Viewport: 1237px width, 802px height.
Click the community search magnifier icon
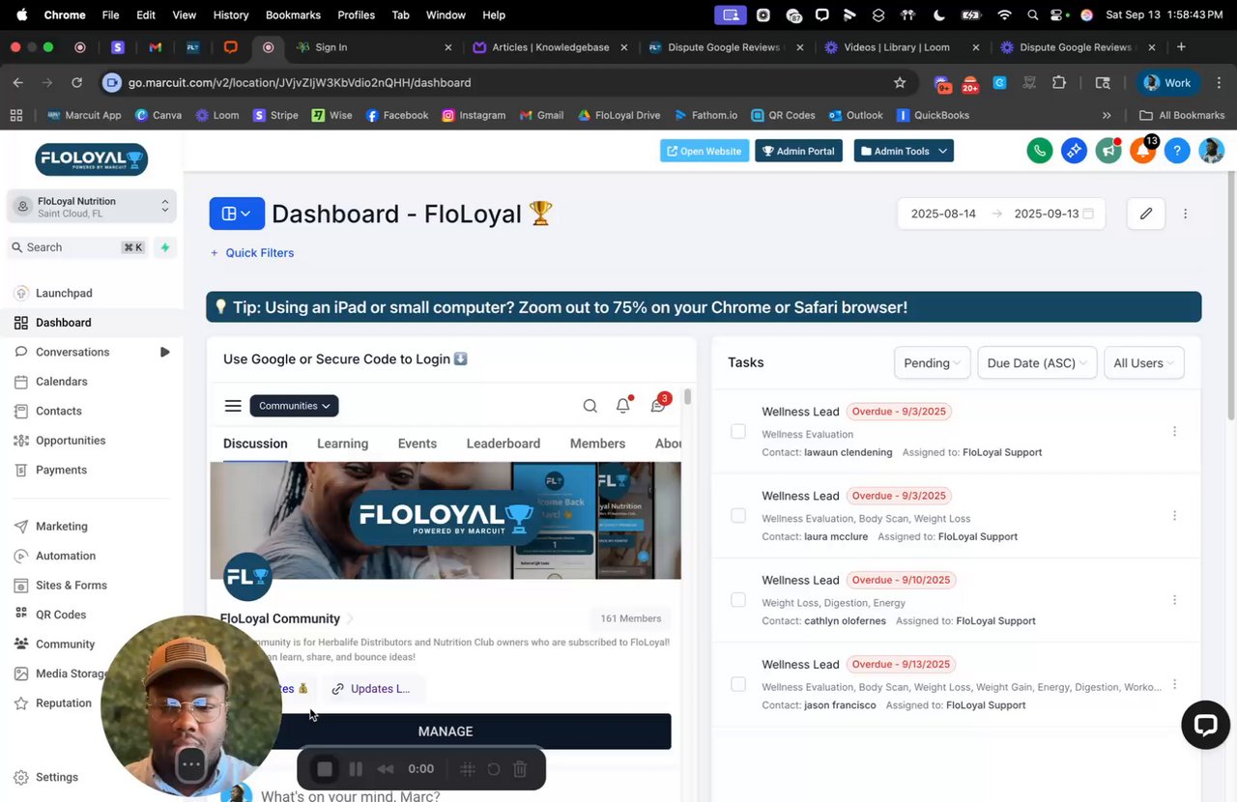590,406
